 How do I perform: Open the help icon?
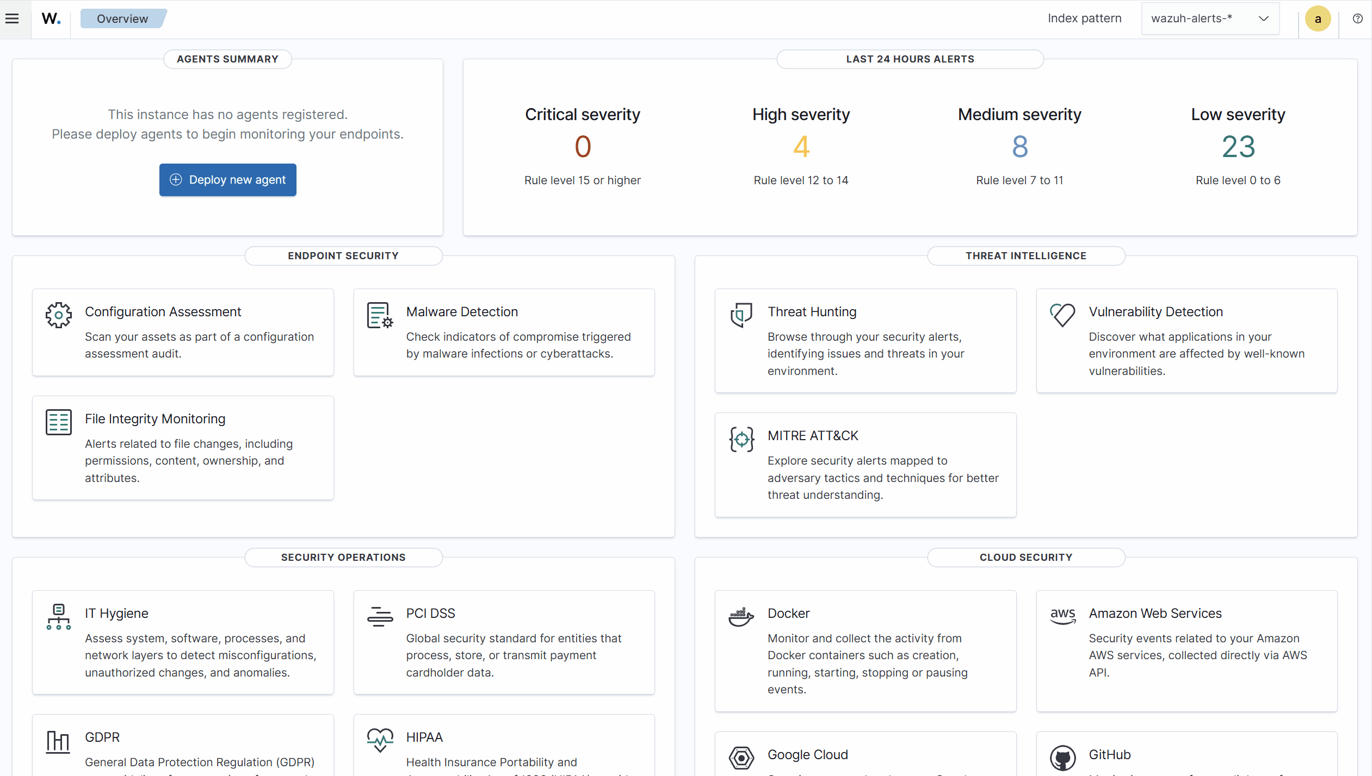[x=1357, y=18]
